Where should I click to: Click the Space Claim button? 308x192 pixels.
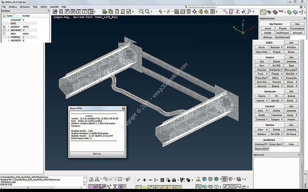point(261,149)
